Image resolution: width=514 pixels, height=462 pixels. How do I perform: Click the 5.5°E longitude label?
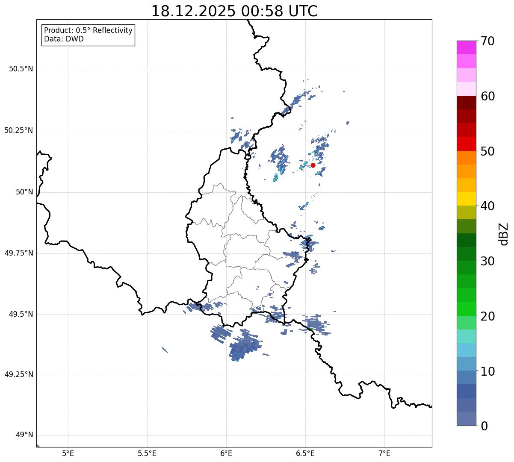click(147, 453)
